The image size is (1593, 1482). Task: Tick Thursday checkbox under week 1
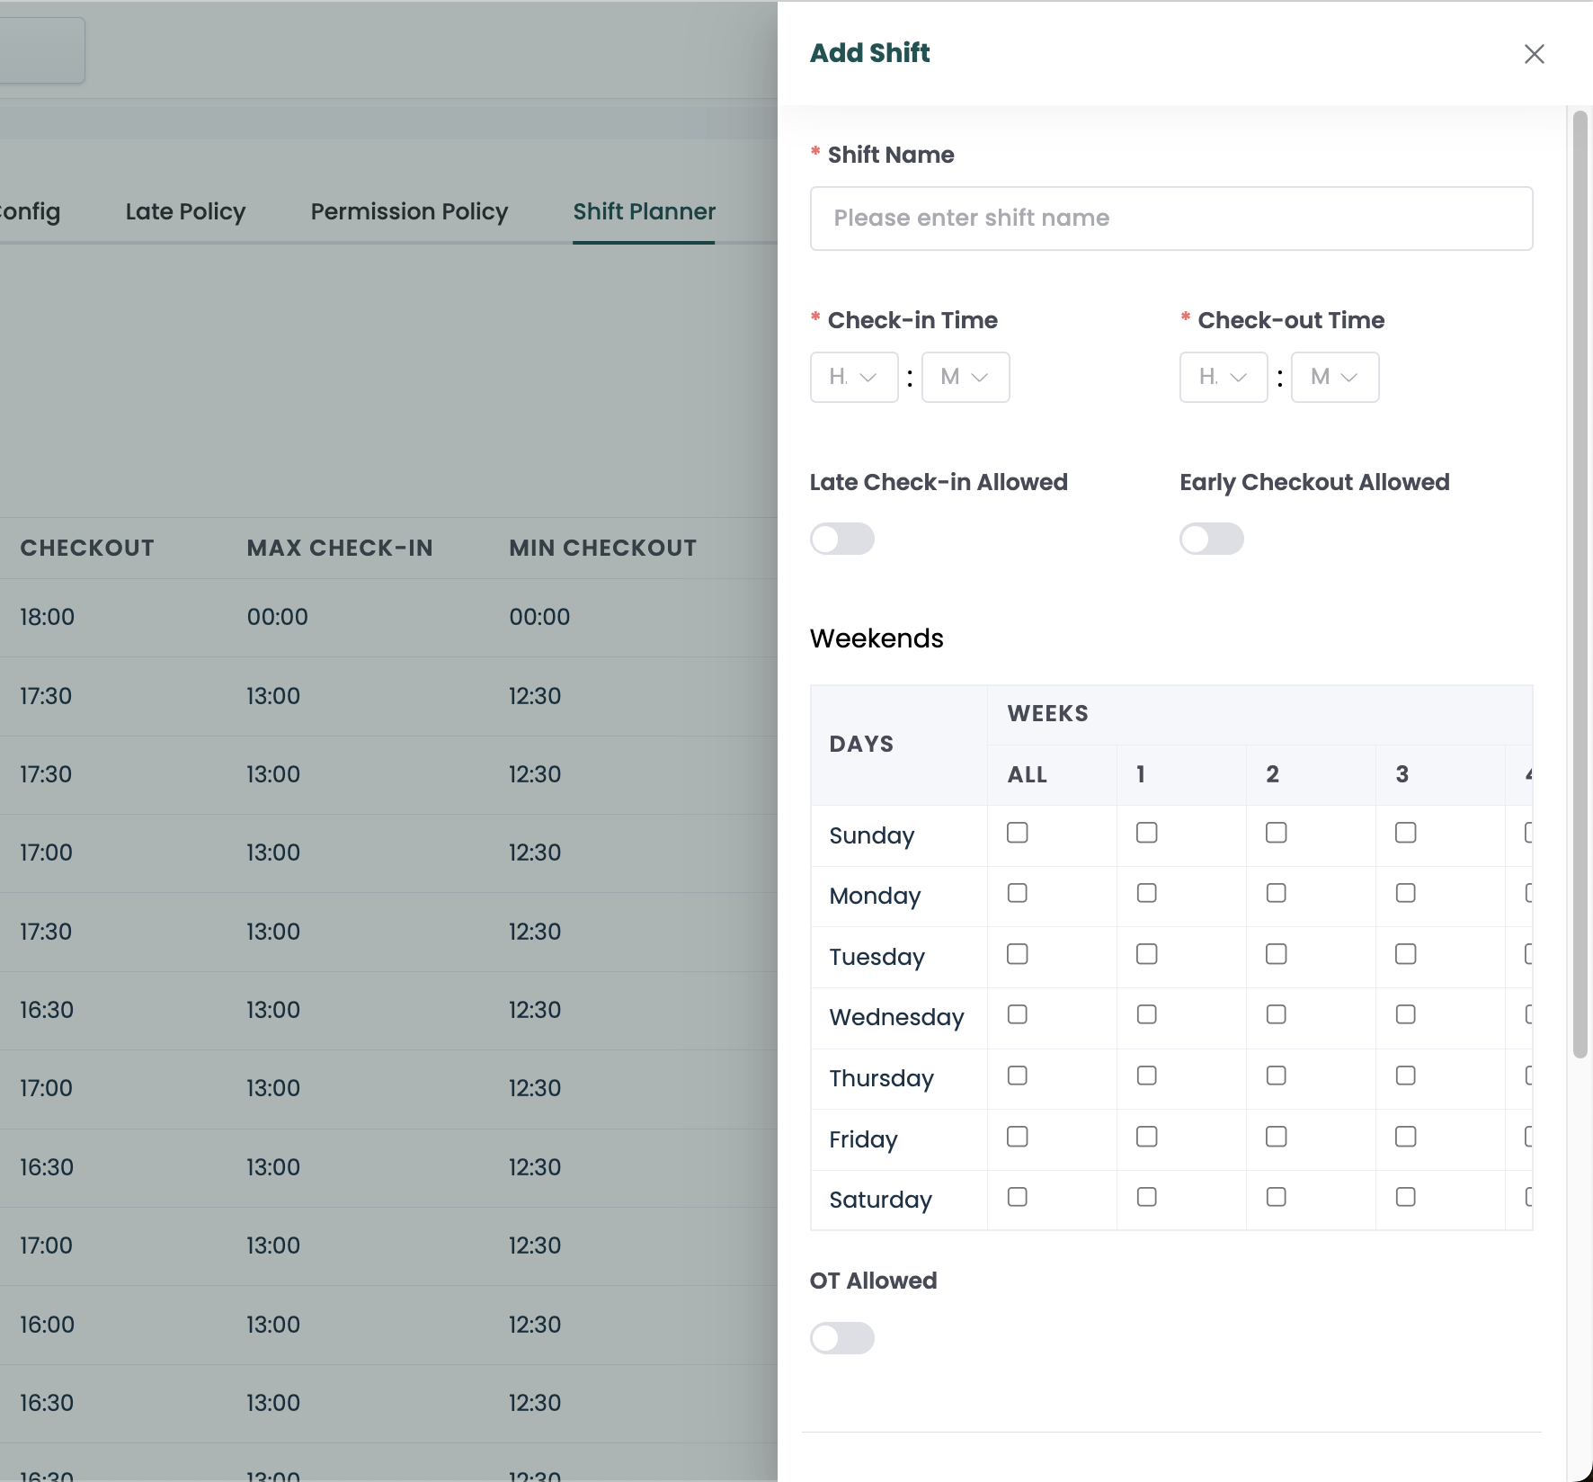1146,1076
